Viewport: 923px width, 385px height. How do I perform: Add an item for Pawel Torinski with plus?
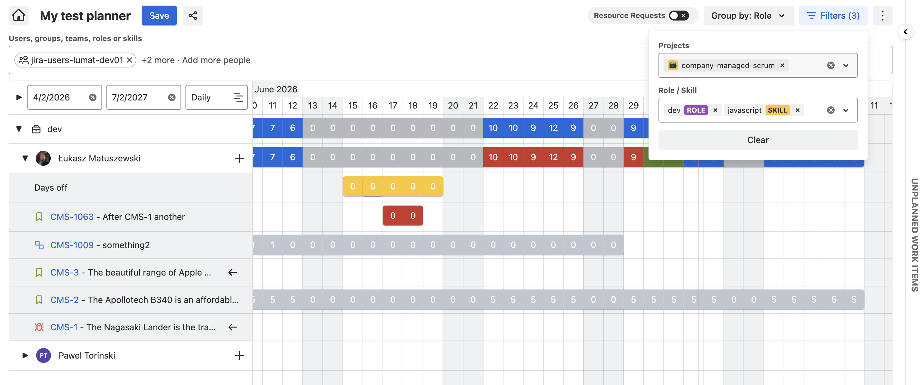239,355
